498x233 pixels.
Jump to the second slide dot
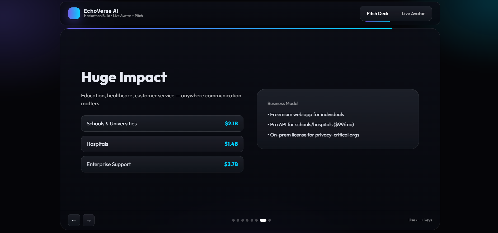(238, 220)
